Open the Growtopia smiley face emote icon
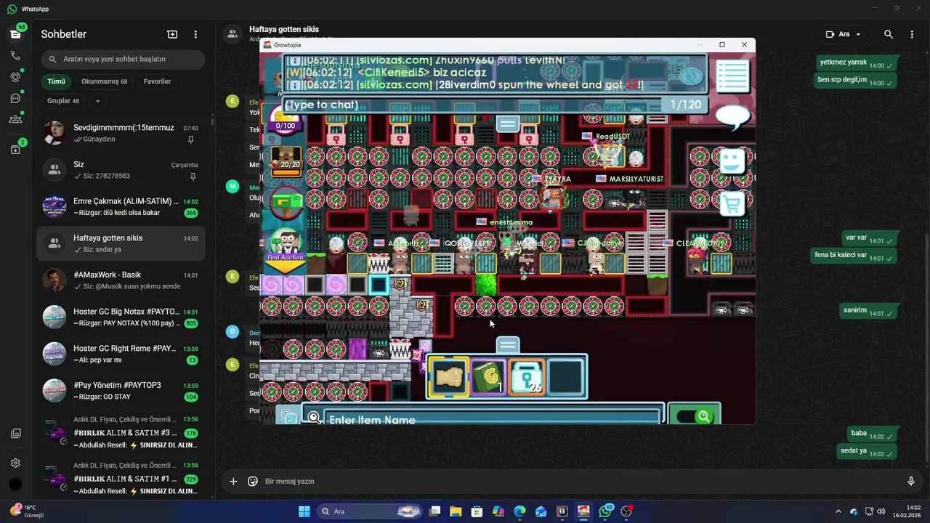930x523 pixels. (x=732, y=161)
